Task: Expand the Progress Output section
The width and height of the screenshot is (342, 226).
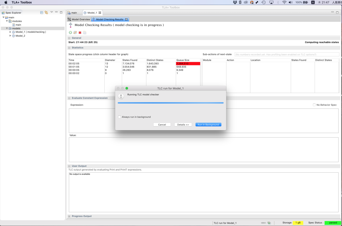Action: 69,216
